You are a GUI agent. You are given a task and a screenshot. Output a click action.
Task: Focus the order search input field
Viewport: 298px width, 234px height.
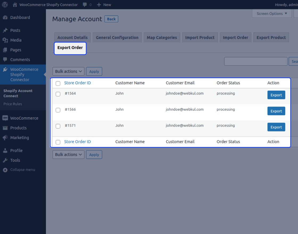(256, 61)
